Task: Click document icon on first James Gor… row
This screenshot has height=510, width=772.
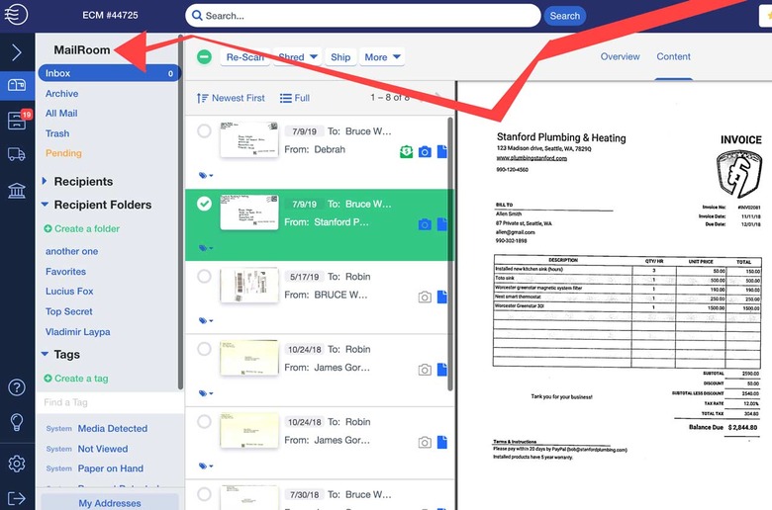Action: pyautogui.click(x=442, y=370)
